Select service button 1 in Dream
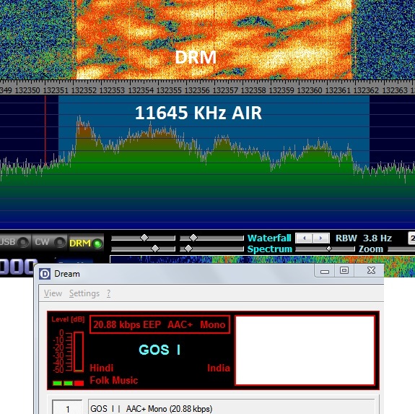Viewport: 415px width, 414px height. coord(67,408)
